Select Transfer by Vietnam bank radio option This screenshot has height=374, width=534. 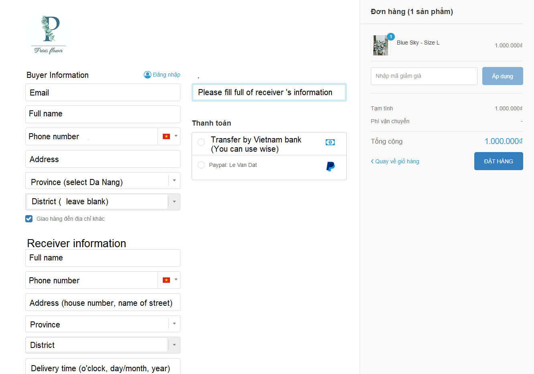point(201,142)
